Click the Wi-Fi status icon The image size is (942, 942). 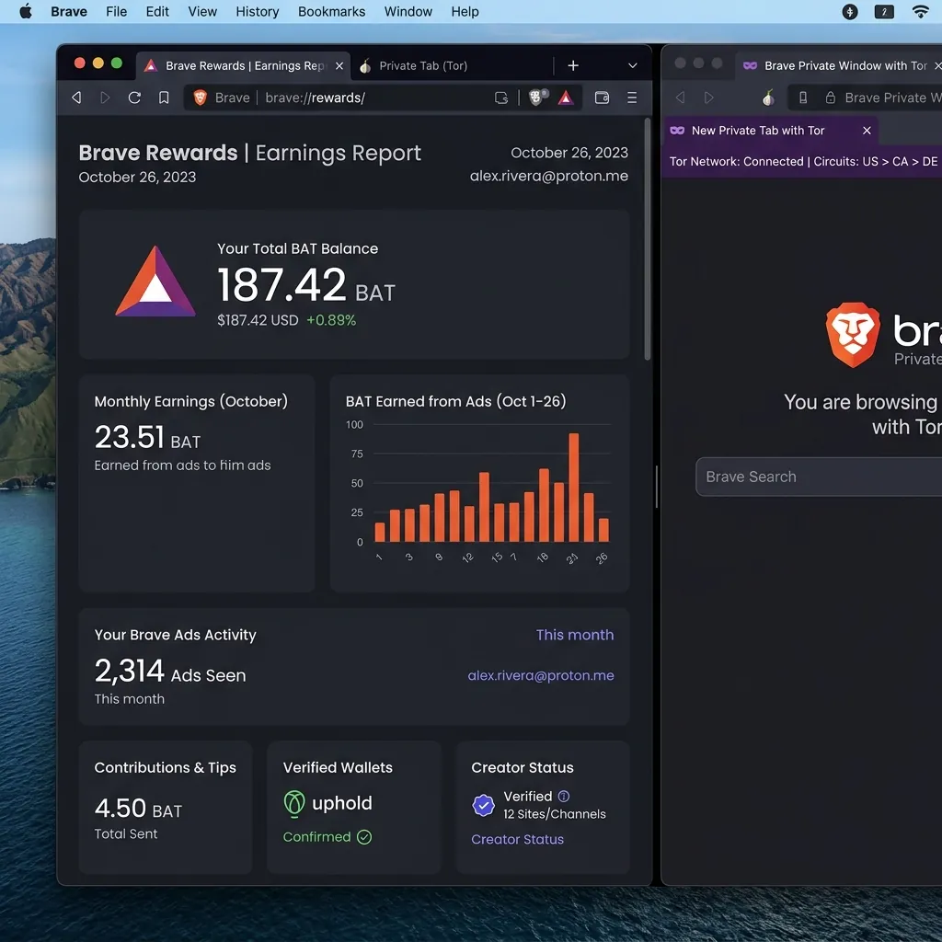click(x=920, y=11)
